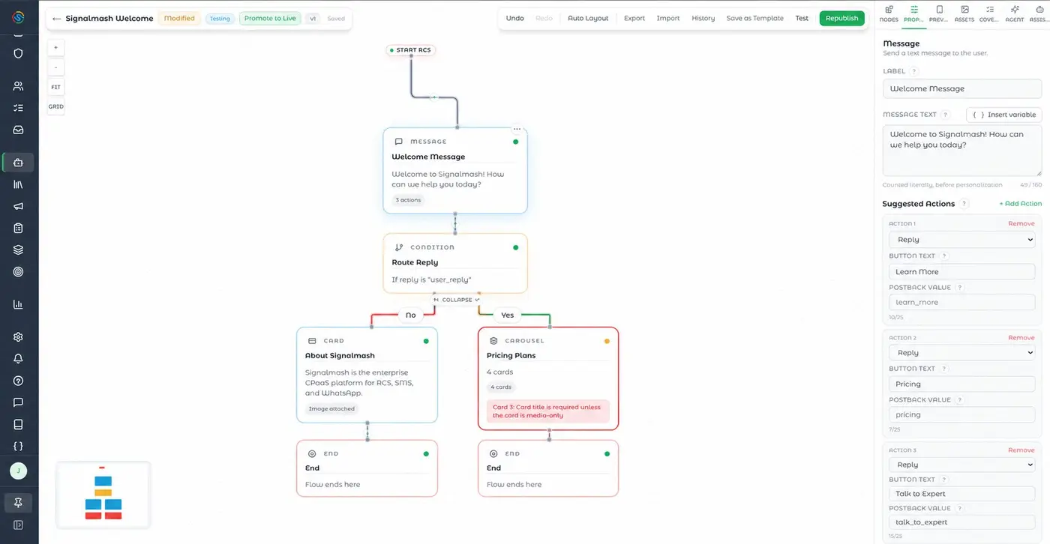Click the Undo button
This screenshot has width=1050, height=544.
tap(515, 19)
